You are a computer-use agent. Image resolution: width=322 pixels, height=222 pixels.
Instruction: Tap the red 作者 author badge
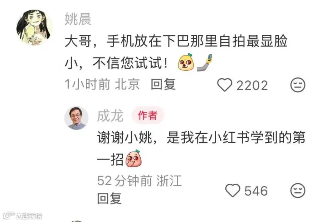click(x=148, y=115)
